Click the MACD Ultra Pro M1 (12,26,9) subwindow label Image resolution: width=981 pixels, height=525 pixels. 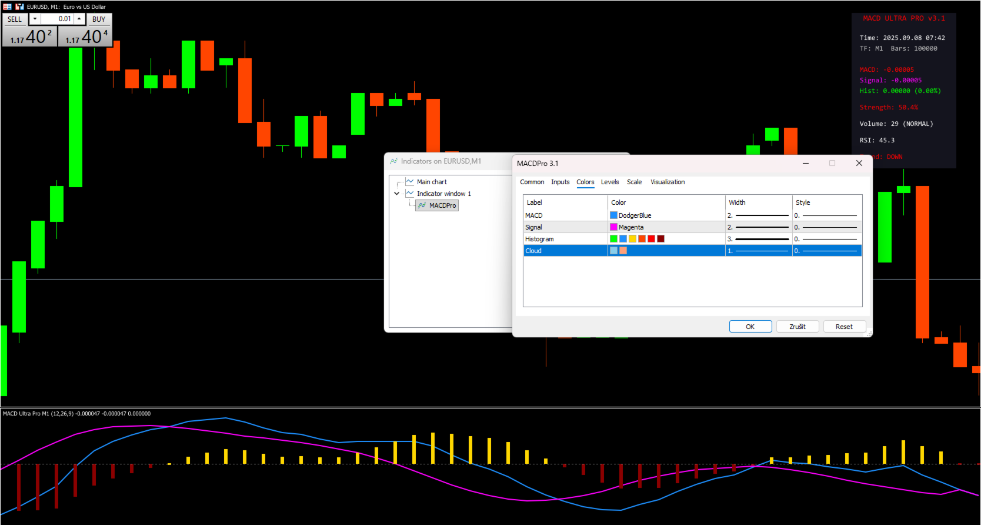[x=76, y=414]
